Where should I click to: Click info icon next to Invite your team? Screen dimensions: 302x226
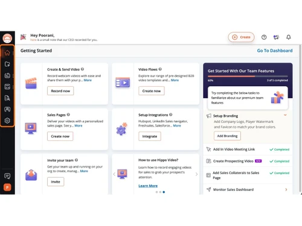pos(76,160)
